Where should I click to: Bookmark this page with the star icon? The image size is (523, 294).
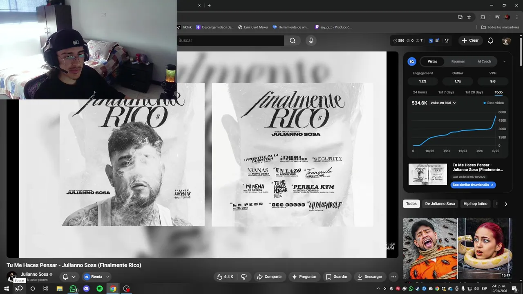point(469,17)
